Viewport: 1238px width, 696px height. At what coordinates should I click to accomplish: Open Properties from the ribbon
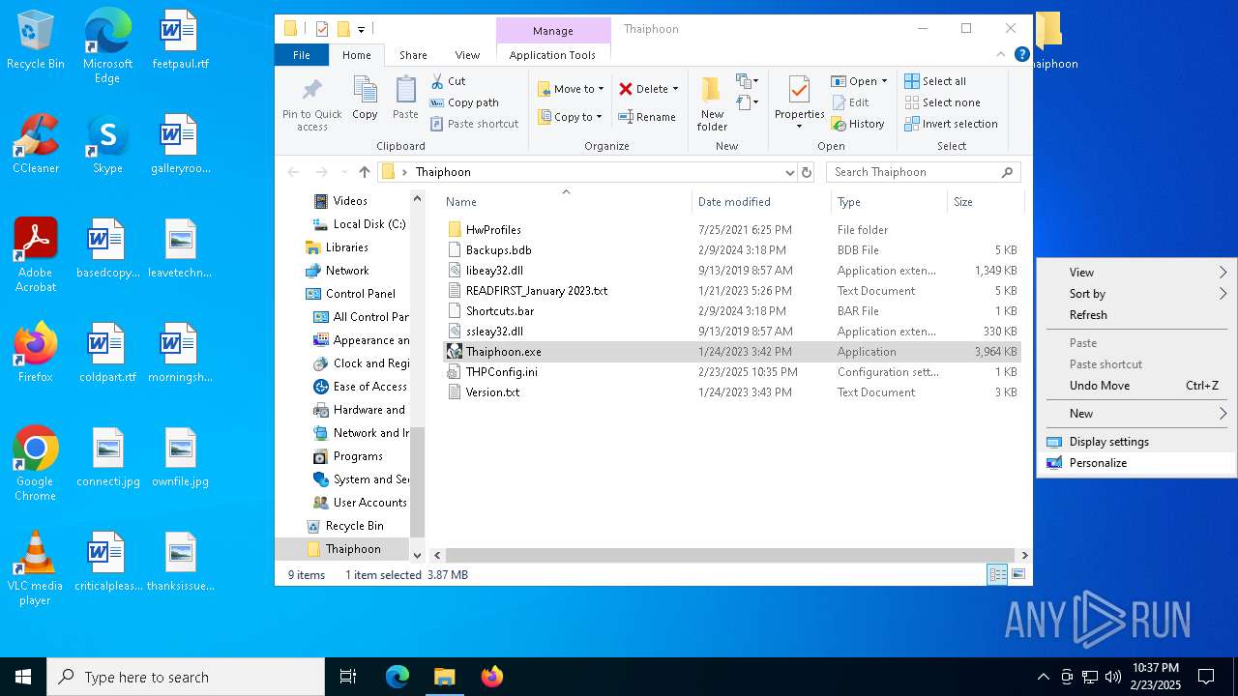799,102
